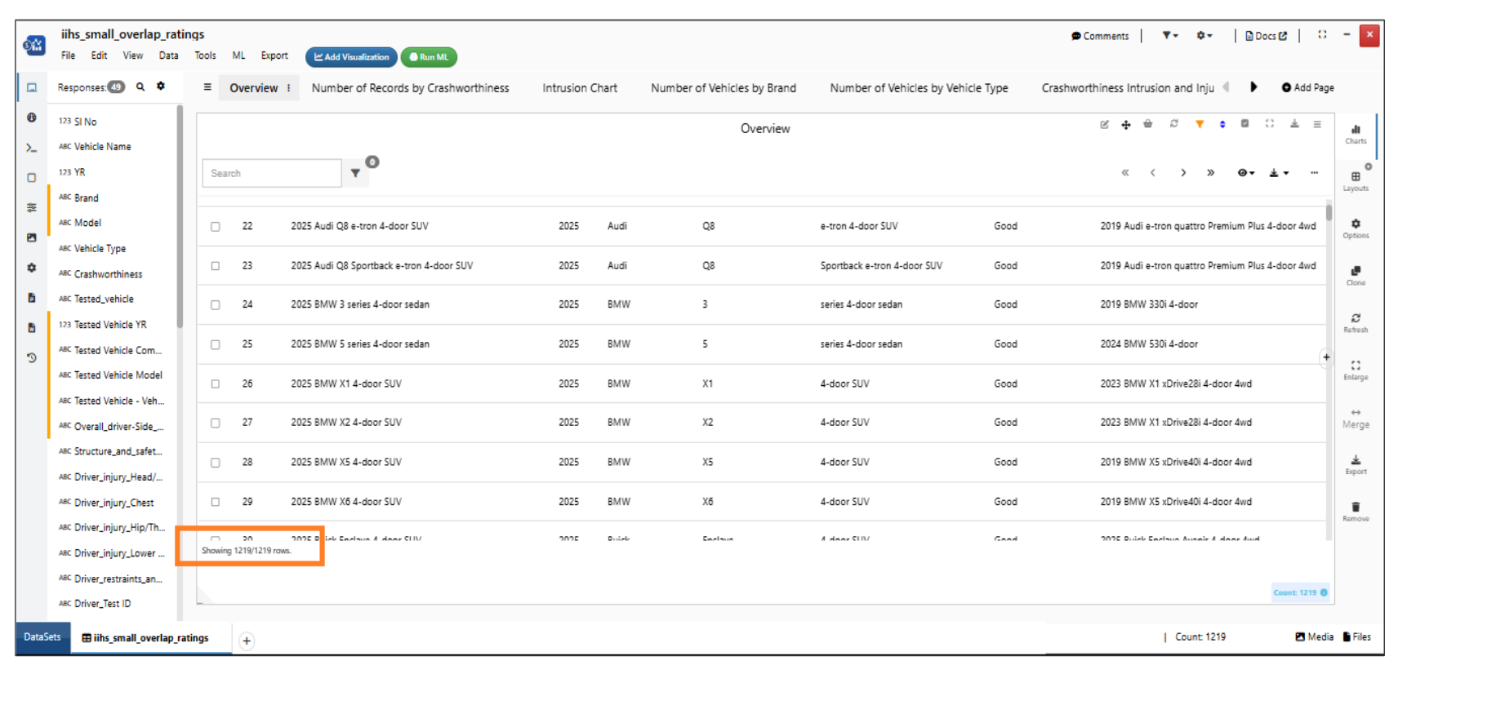Open the ML menu
This screenshot has height=705, width=1505.
pos(238,55)
